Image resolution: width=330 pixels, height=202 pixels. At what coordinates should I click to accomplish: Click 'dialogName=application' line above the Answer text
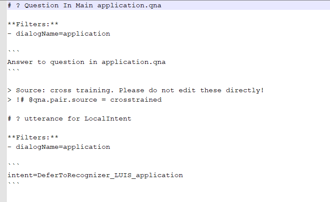point(59,34)
